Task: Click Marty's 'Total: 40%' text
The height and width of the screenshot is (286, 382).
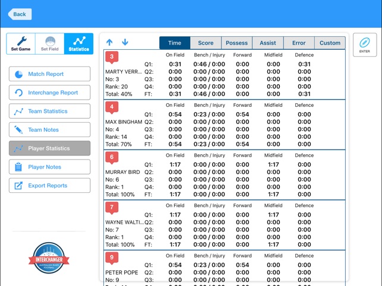Action: click(x=119, y=94)
